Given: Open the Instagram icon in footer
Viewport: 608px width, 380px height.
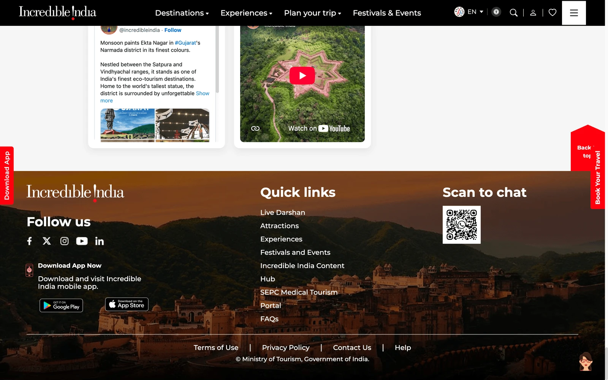Looking at the screenshot, I should 65,241.
